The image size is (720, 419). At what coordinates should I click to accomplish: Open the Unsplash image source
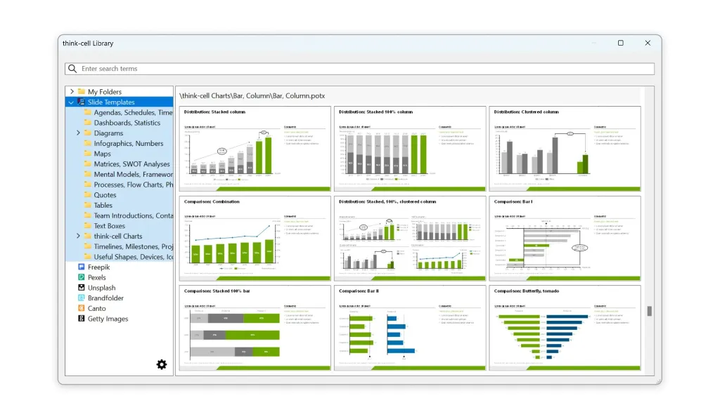tap(101, 288)
